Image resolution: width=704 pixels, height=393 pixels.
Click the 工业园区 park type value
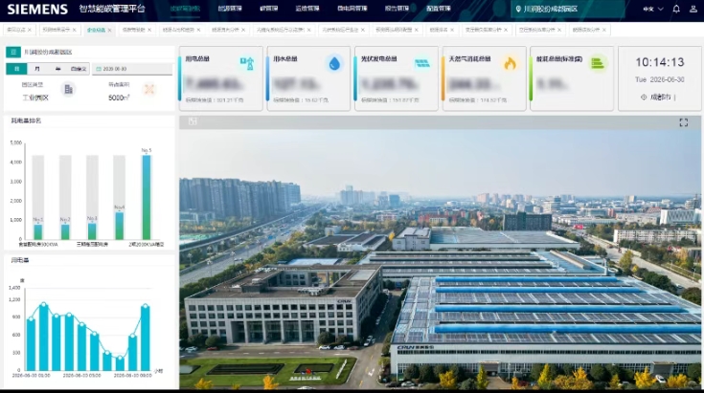click(35, 98)
